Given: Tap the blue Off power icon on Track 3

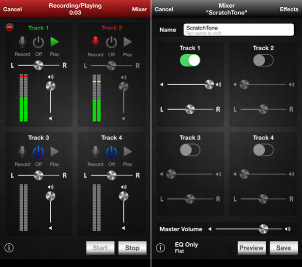Looking at the screenshot, I should 38,152.
